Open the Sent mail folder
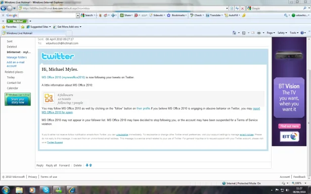The width and height of the screenshot is (311, 194). pyautogui.click(x=10, y=41)
